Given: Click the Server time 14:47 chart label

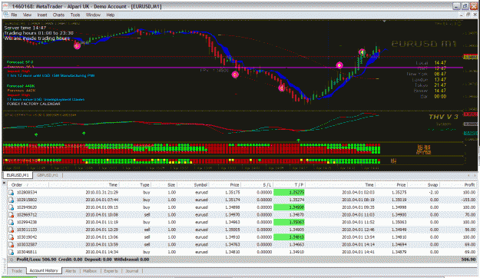Looking at the screenshot, I should click(x=25, y=28).
